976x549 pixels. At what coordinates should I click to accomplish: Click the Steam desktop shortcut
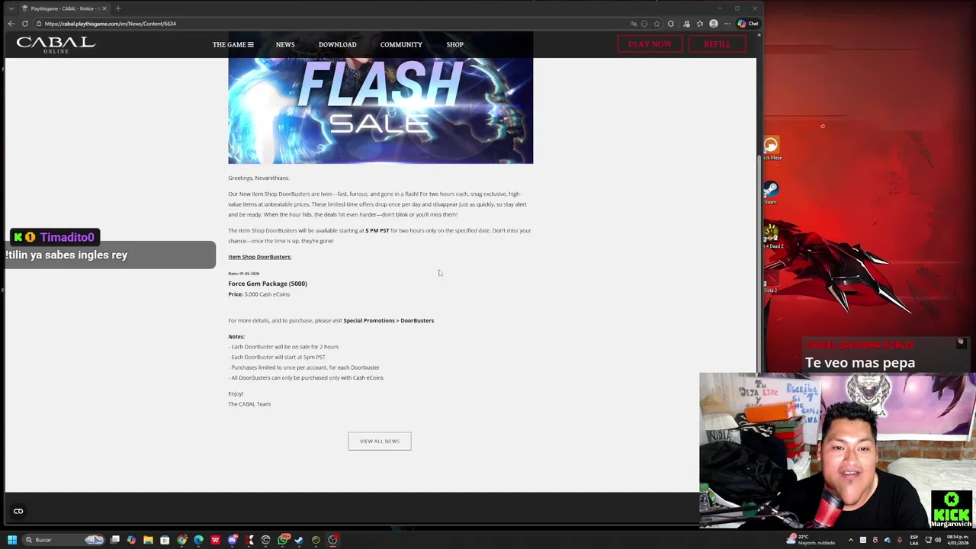tap(770, 192)
